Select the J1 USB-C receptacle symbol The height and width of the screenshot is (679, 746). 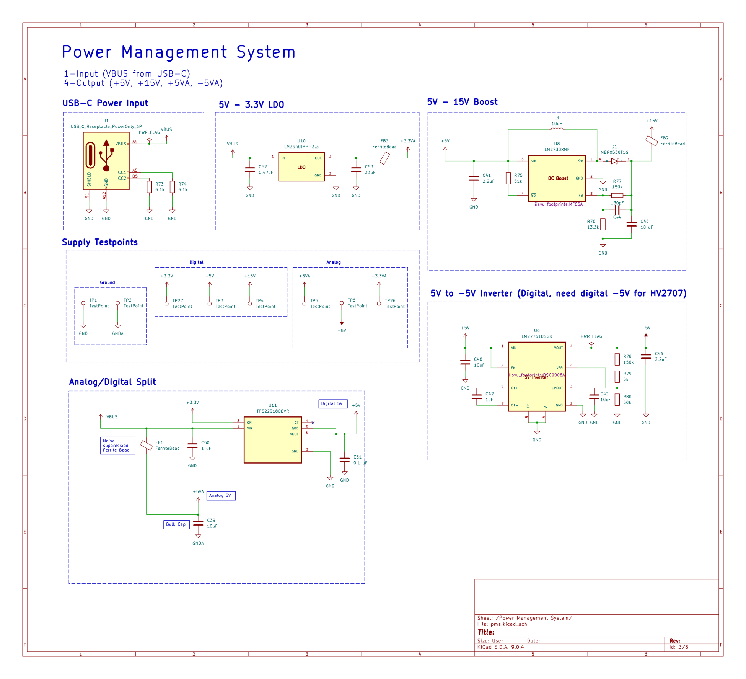pyautogui.click(x=106, y=161)
